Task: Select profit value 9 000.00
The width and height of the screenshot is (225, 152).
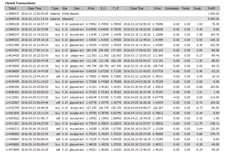Action: [214, 19]
